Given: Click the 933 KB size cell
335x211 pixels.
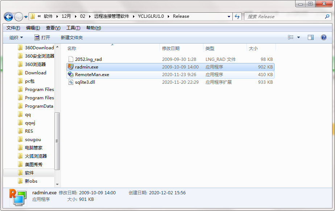Looking at the screenshot, I should coord(265,82).
